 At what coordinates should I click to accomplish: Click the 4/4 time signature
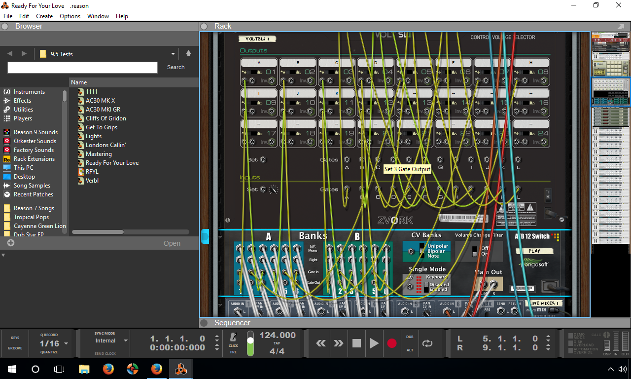point(277,351)
